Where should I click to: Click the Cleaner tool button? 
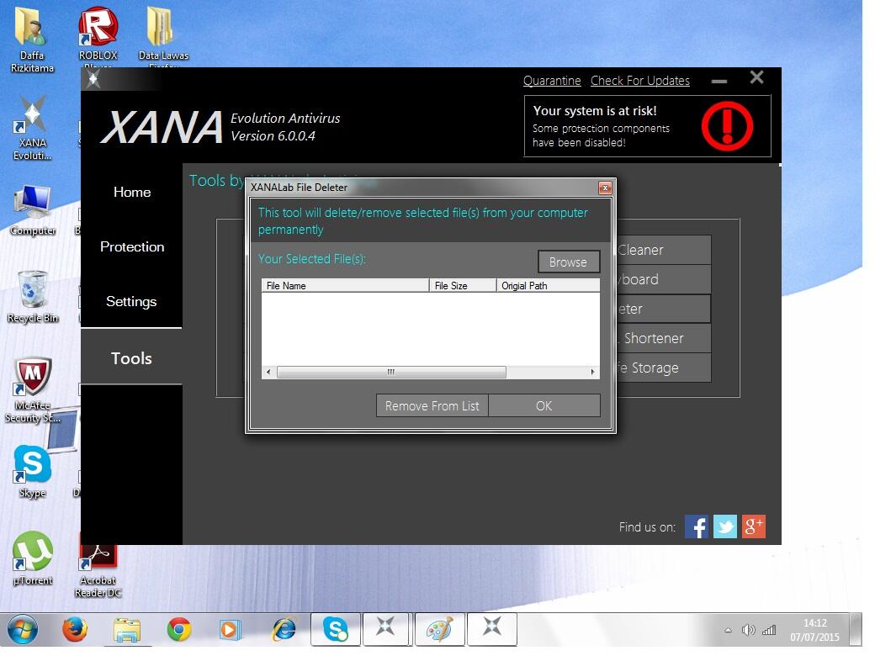[x=664, y=250]
